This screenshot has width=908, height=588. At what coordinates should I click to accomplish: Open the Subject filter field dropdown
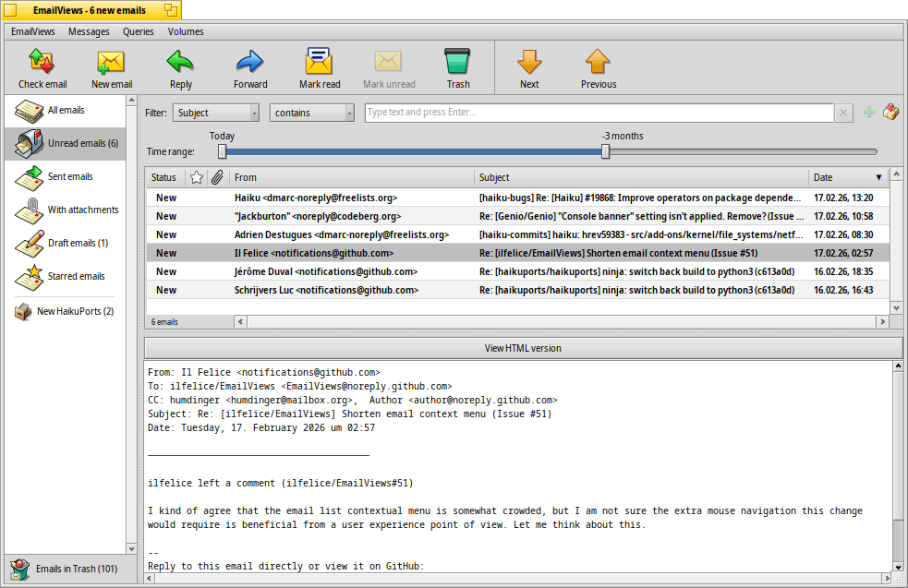215,113
